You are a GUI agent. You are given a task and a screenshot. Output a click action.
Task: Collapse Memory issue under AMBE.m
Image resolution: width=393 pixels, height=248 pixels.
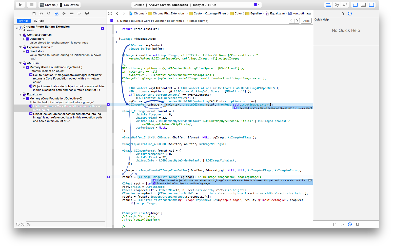point(24,67)
